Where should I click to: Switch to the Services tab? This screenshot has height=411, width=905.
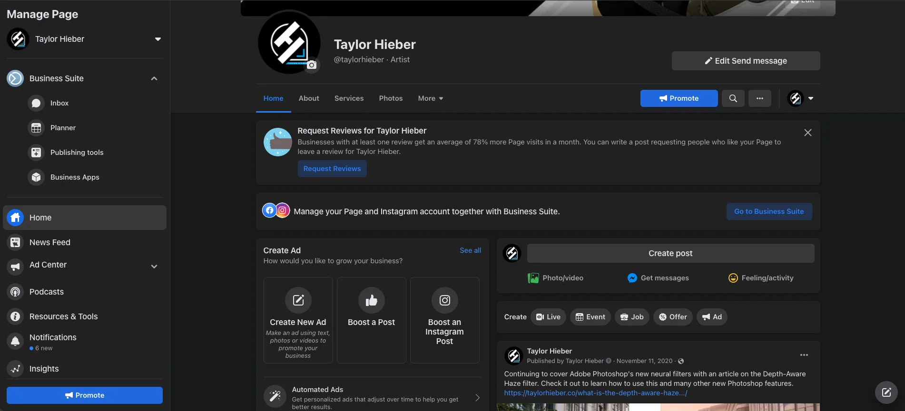pos(349,98)
